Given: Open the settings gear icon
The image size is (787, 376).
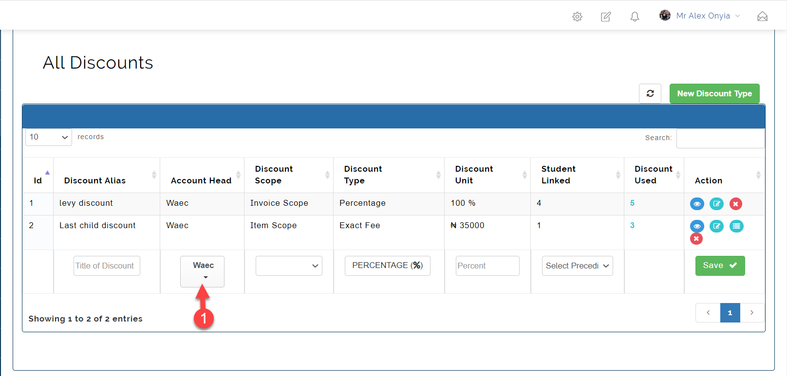Looking at the screenshot, I should tap(577, 17).
